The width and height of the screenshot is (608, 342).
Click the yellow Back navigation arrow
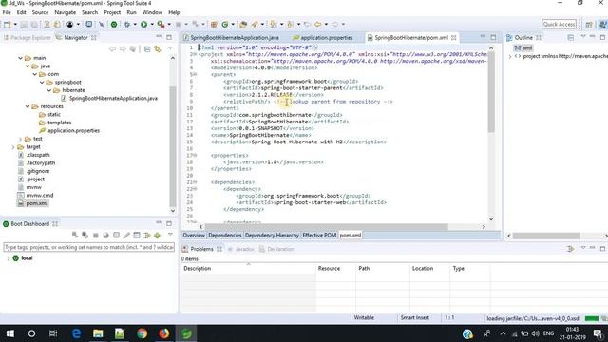318,25
